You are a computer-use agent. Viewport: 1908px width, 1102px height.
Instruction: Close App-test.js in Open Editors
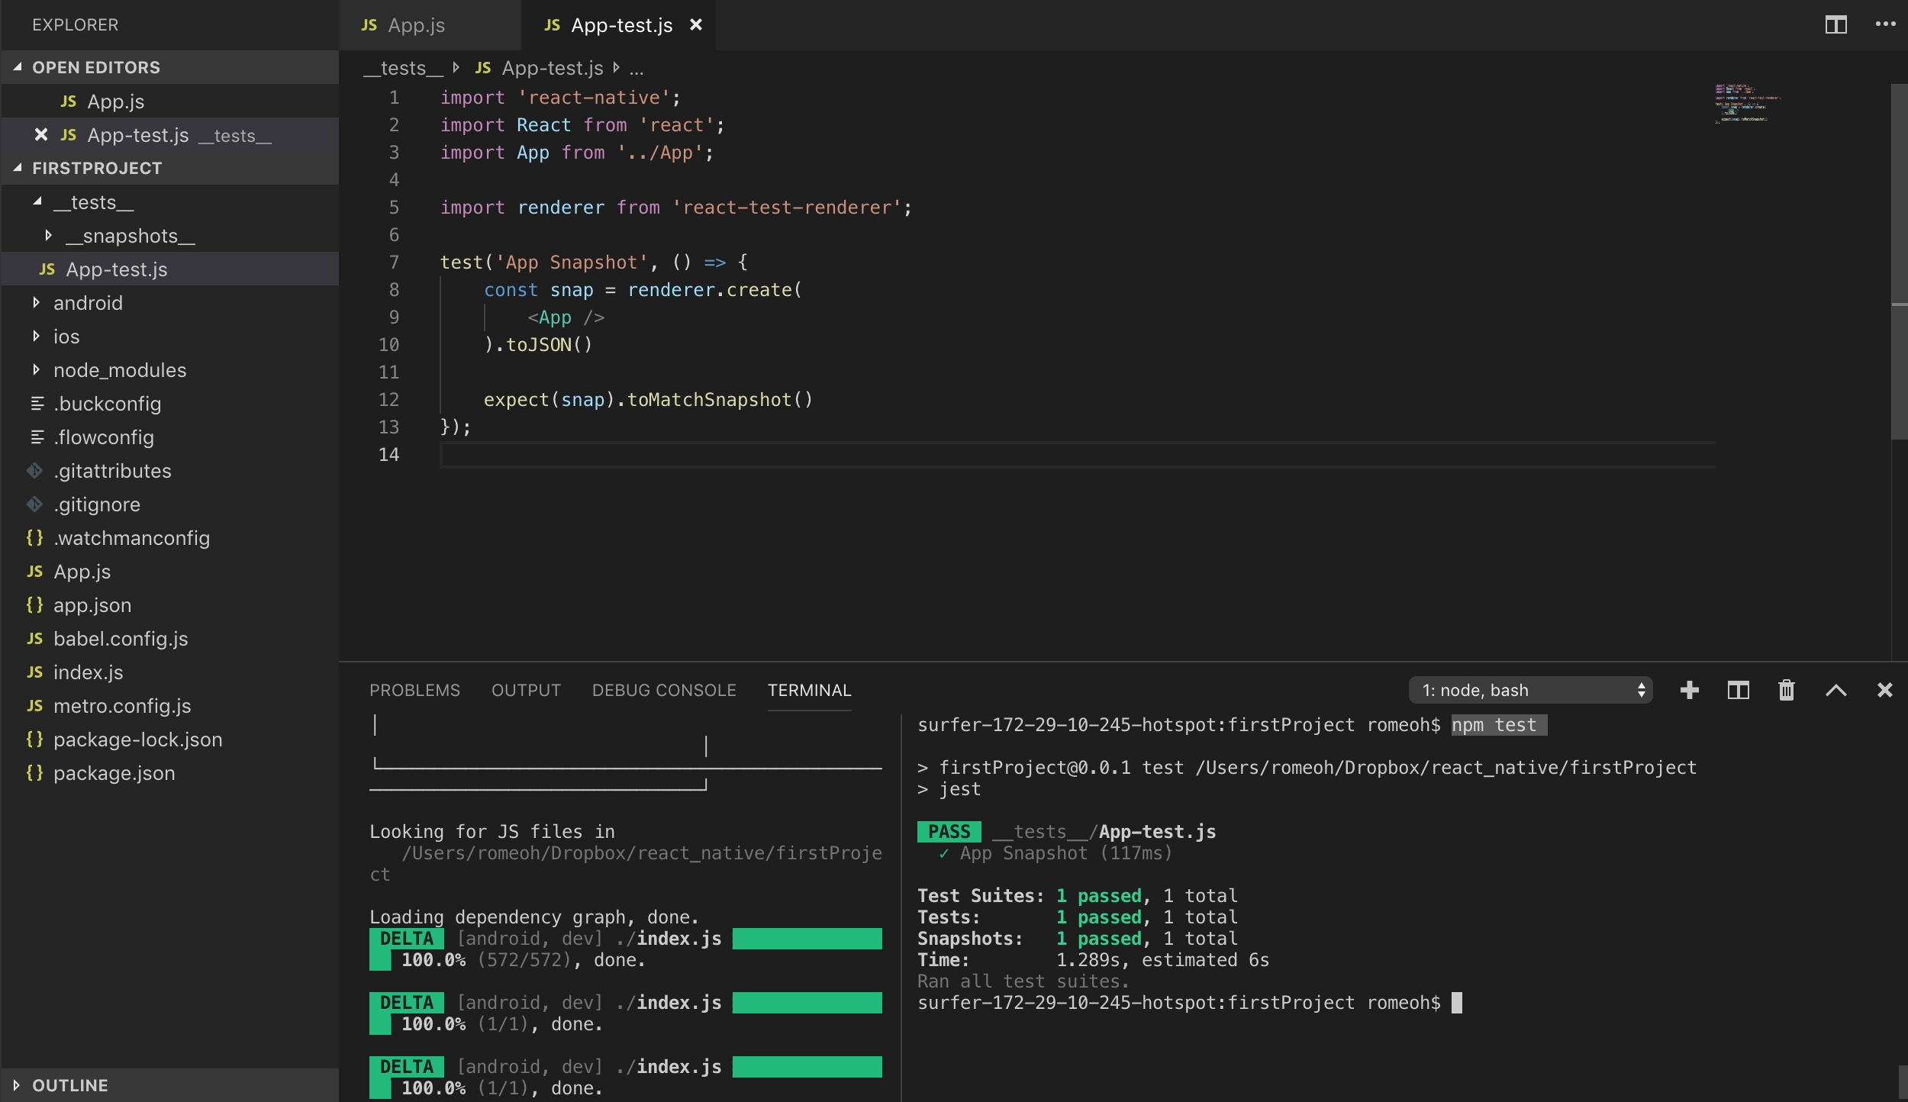[x=41, y=135]
